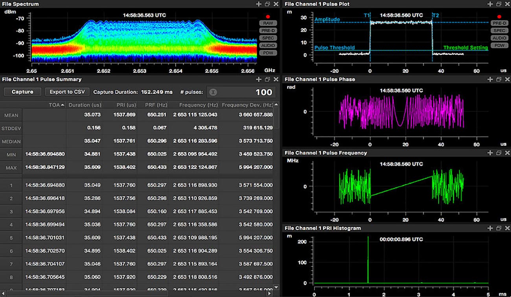
Task: Click the T1 marker in Pulse Plot
Action: click(x=366, y=15)
